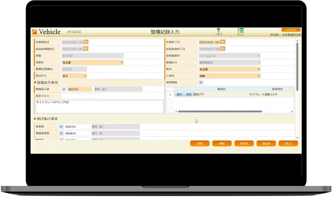This screenshot has width=332, height=197.
Task: Click the 登録 button
Action: click(x=200, y=143)
